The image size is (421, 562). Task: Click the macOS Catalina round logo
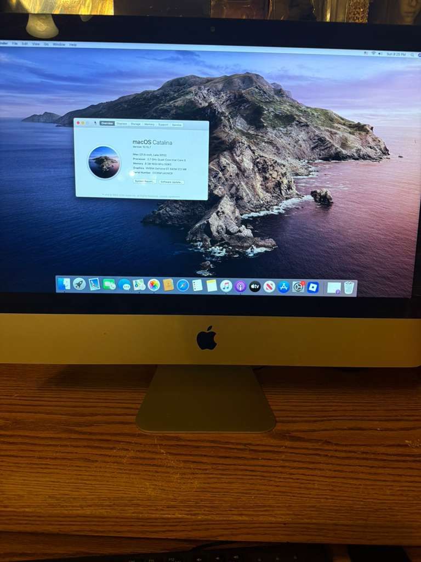pos(104,162)
